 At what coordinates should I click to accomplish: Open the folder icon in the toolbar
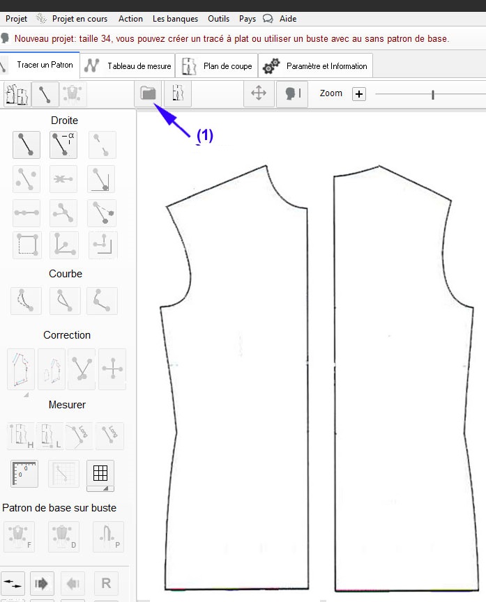click(x=147, y=93)
